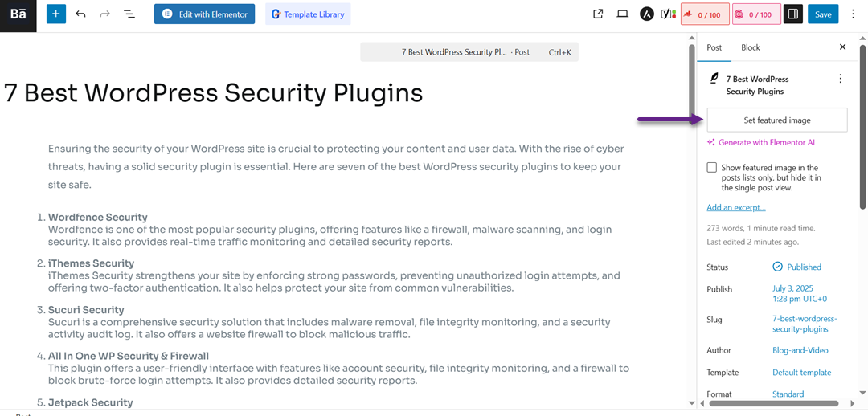Screen dimensions: 868x416
Task: Switch to the Block tab
Action: 751,47
